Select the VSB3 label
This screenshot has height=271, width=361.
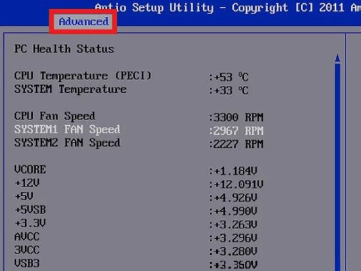27,263
